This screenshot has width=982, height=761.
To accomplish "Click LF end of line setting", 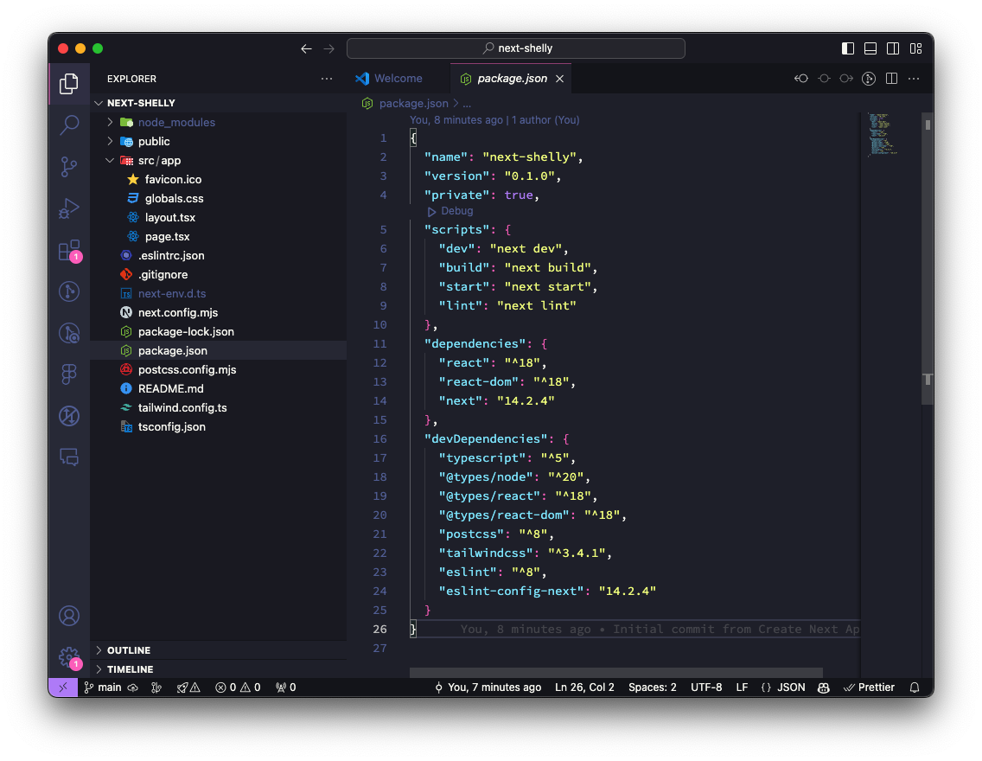I will (x=742, y=687).
